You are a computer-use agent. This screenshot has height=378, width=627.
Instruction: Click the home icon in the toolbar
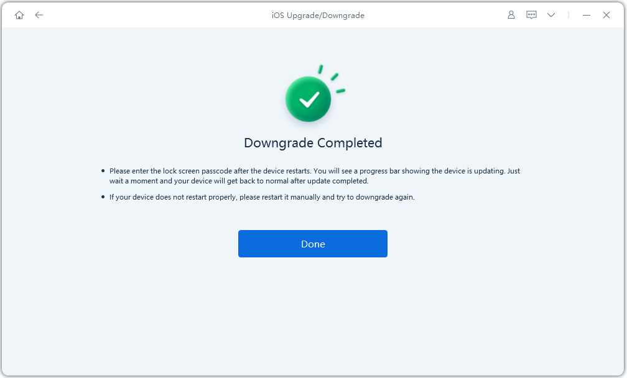click(19, 14)
